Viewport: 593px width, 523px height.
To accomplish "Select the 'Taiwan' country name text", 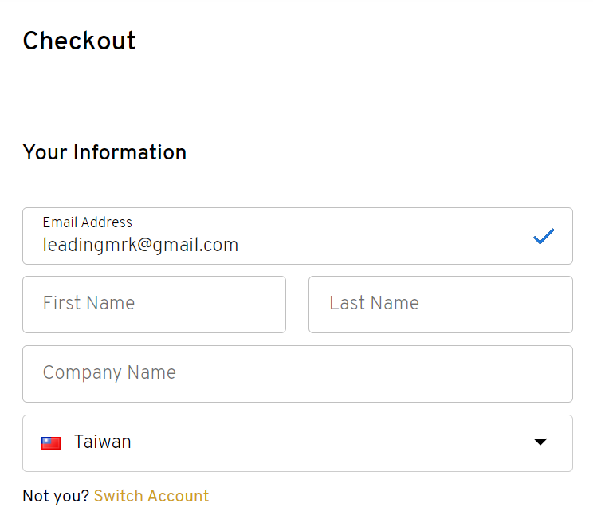I will (103, 442).
